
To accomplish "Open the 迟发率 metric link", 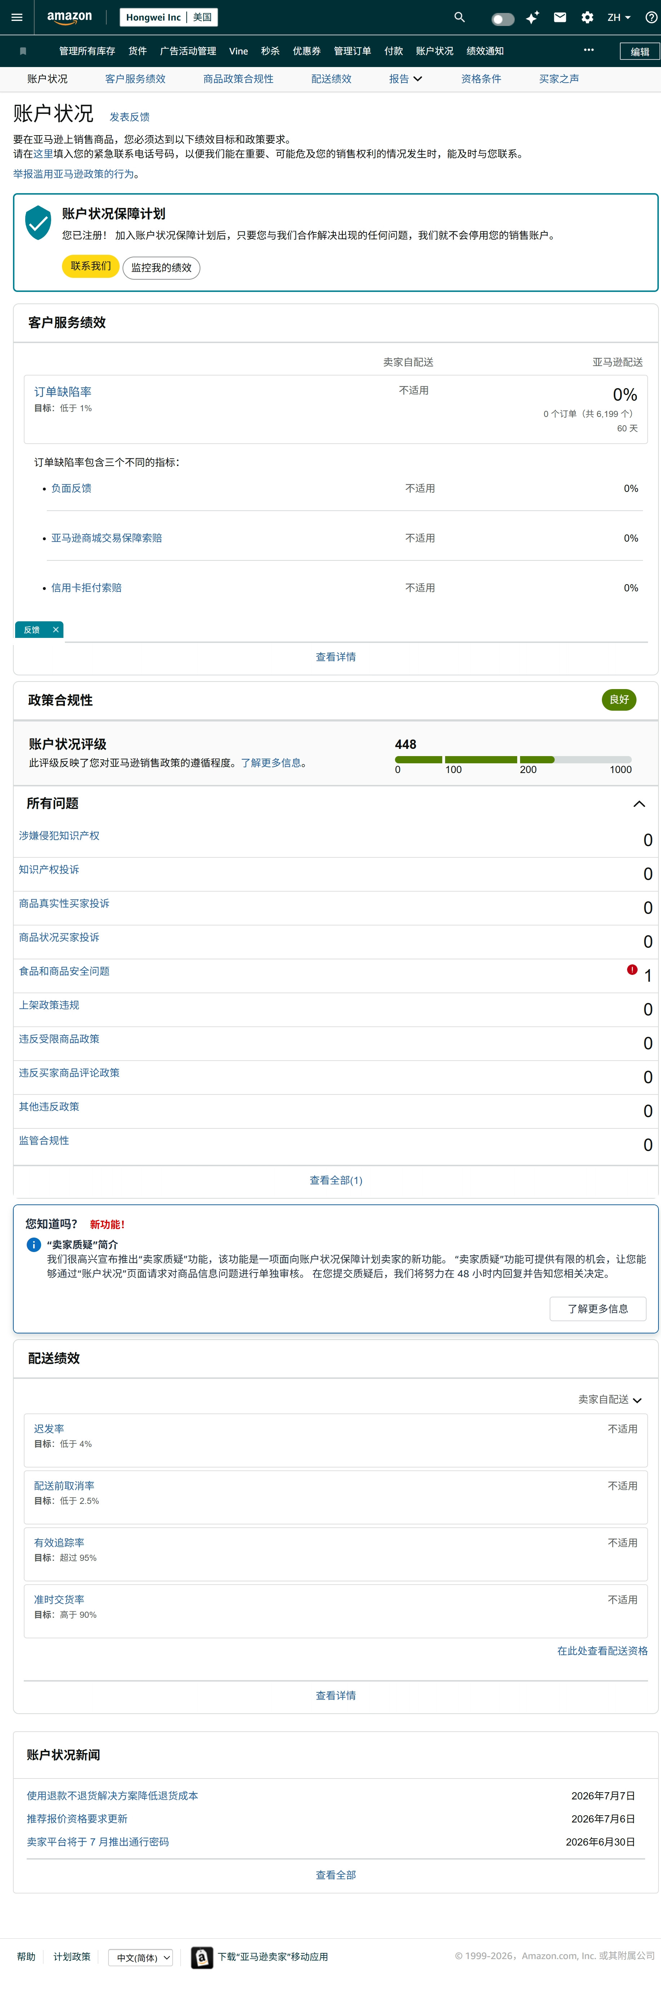I will pos(49,1429).
